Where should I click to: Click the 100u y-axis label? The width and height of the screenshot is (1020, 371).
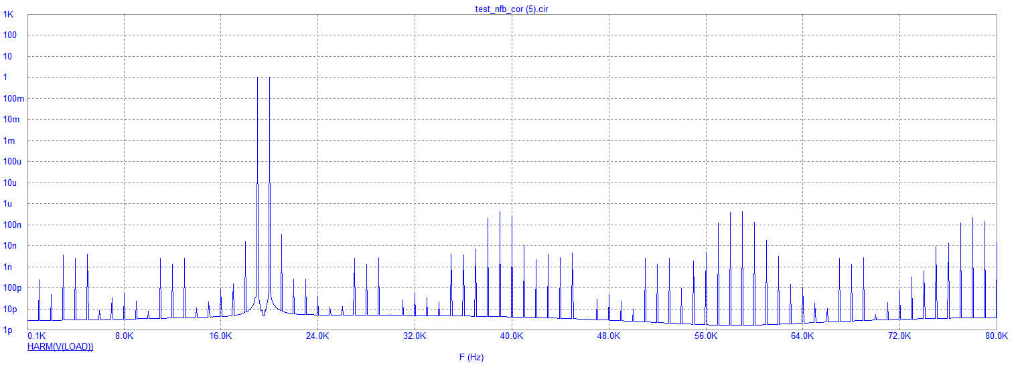(x=11, y=162)
